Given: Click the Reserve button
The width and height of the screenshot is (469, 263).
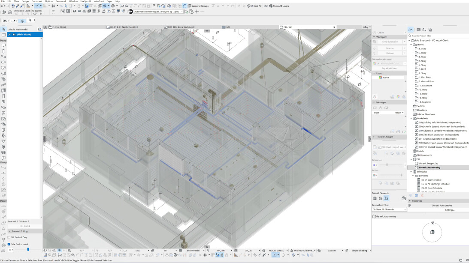Looking at the screenshot, I should click(390, 48).
